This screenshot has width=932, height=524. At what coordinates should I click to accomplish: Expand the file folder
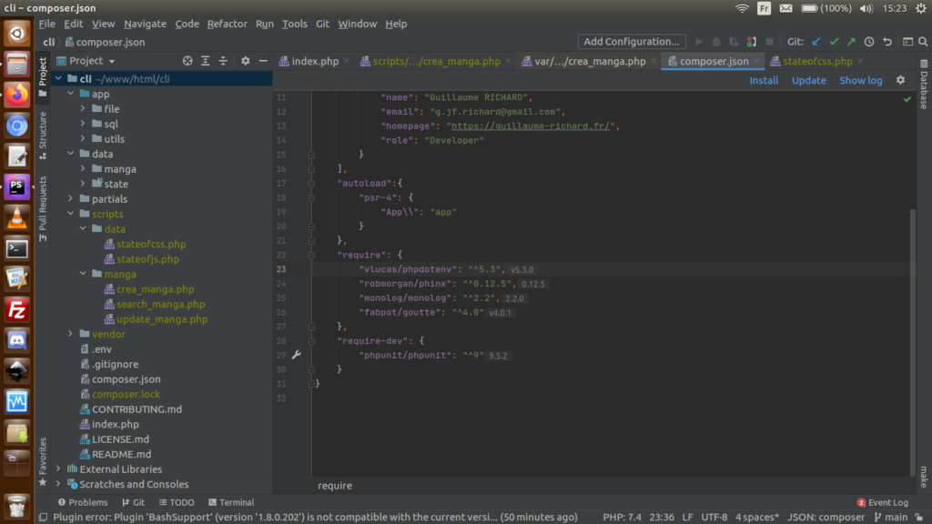[83, 109]
